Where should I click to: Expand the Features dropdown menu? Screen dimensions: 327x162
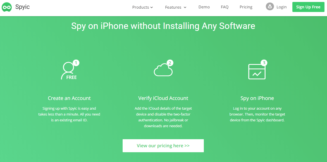pos(175,7)
